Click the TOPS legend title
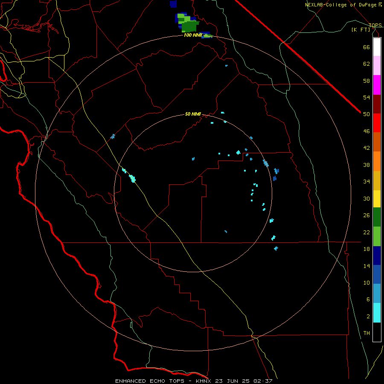The width and height of the screenshot is (384, 384). 375,25
